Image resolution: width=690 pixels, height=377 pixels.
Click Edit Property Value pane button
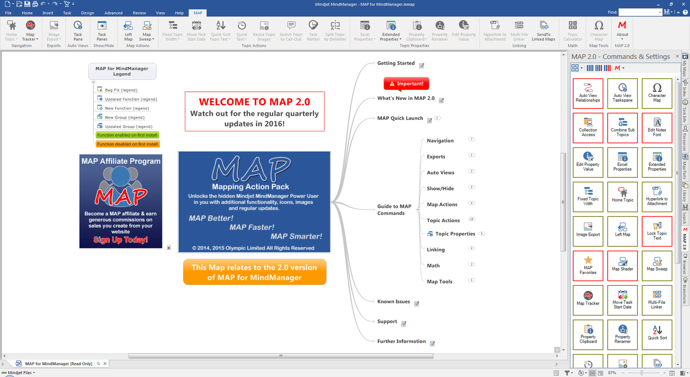tap(588, 162)
